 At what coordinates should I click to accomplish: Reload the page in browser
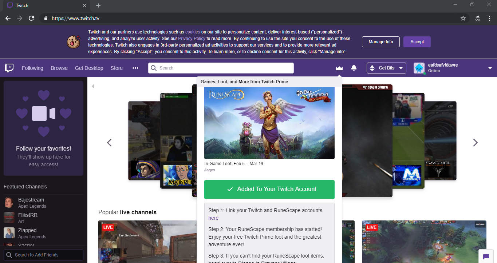pyautogui.click(x=31, y=18)
